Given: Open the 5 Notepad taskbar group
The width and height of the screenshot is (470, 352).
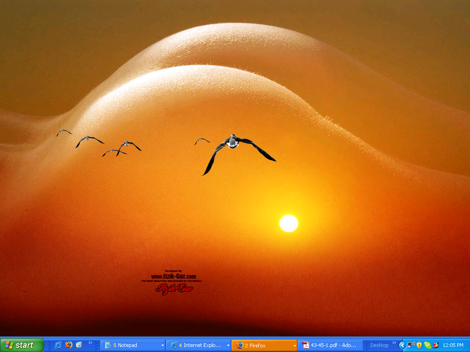Looking at the screenshot, I should (x=133, y=345).
